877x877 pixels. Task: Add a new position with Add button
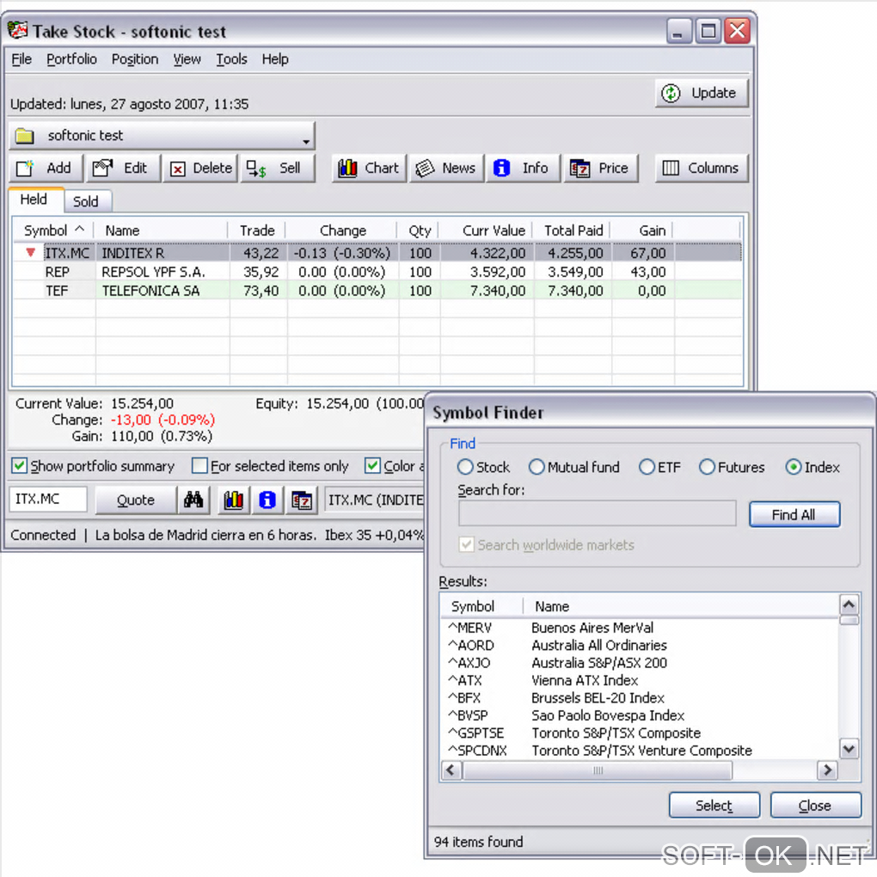tap(46, 169)
